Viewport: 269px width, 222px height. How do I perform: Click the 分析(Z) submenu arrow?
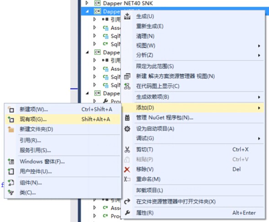pyautogui.click(x=259, y=55)
